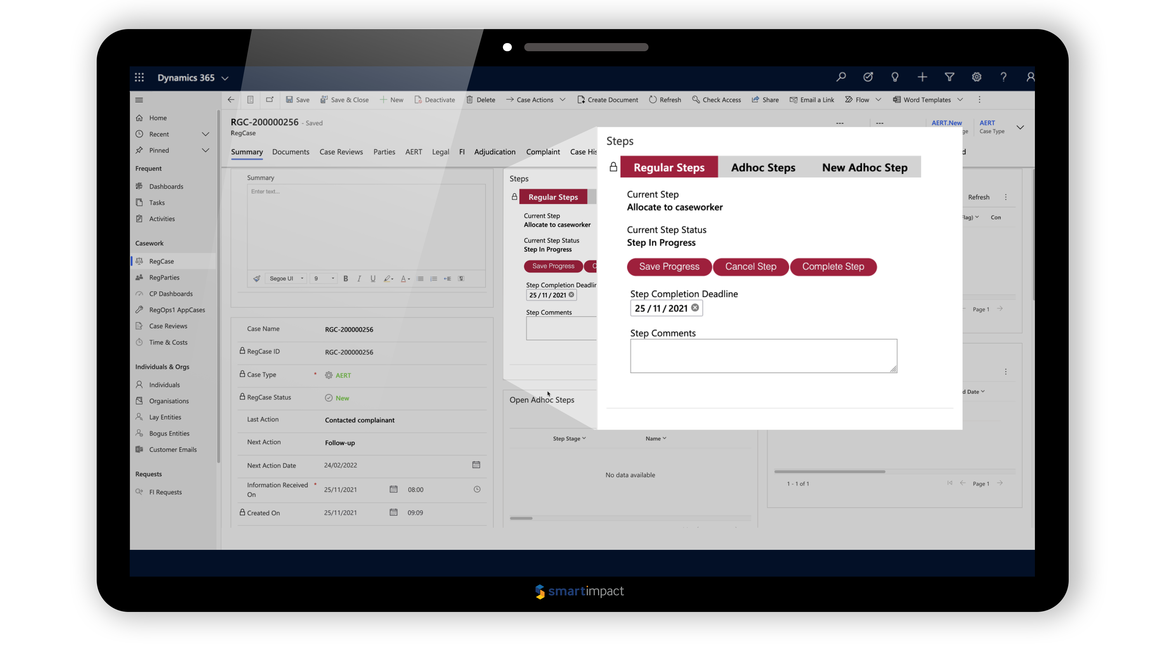Screen dimensions: 1165x655
Task: Toggle underline formatting in summary editor
Action: [x=373, y=279]
